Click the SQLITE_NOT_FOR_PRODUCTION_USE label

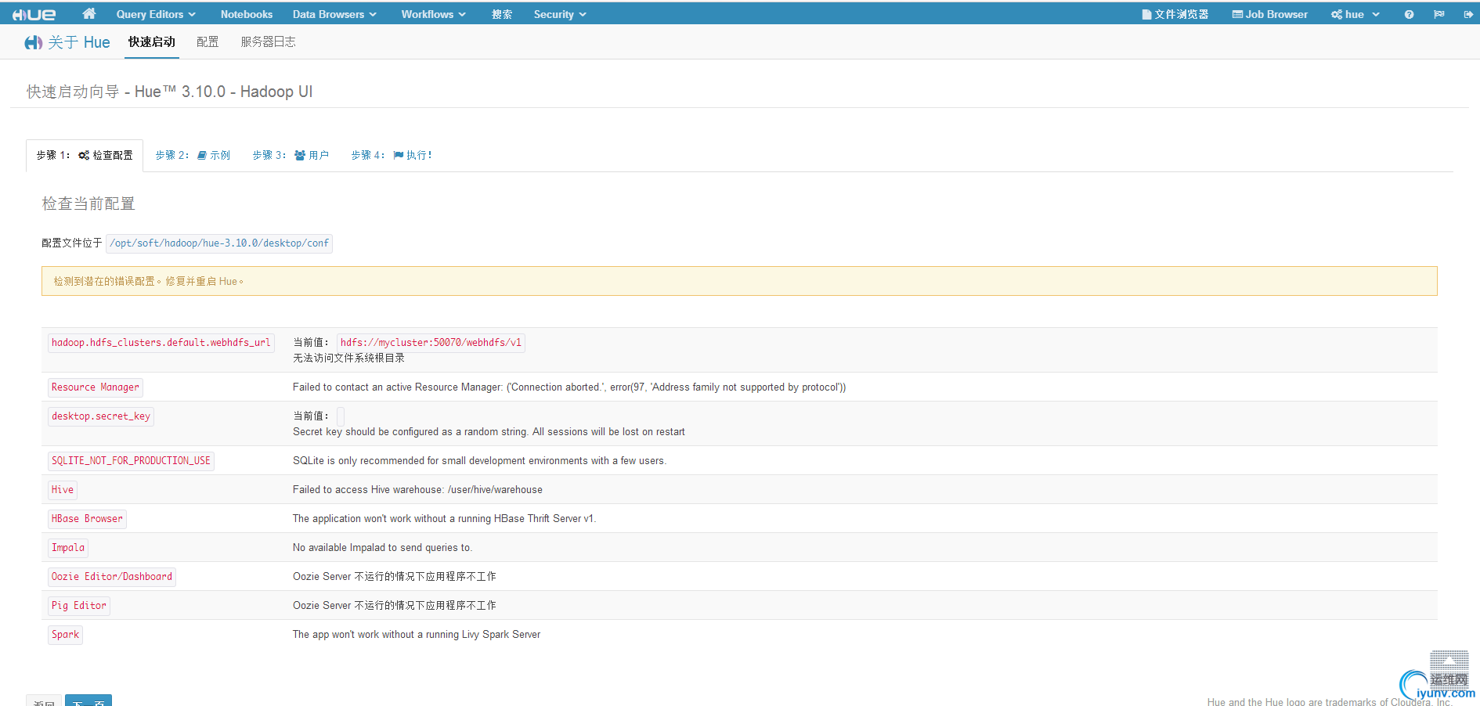pos(131,461)
